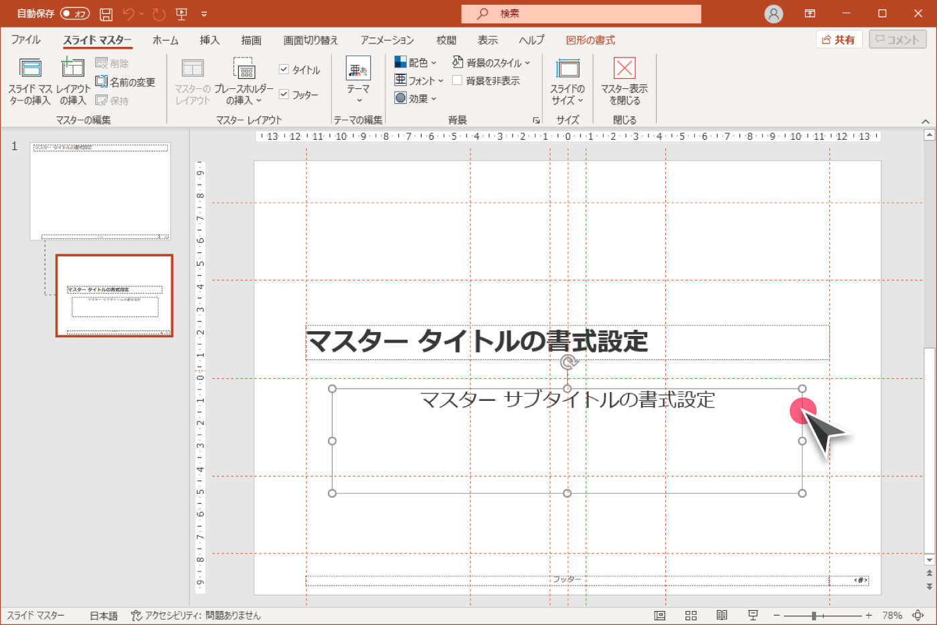
Task: Click the status bar view label スライド マスター
Action: (36, 616)
